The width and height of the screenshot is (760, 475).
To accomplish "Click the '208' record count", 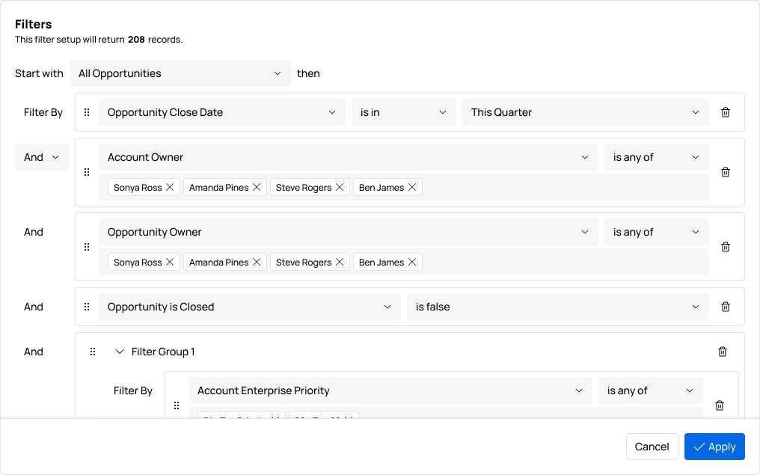I will click(136, 39).
